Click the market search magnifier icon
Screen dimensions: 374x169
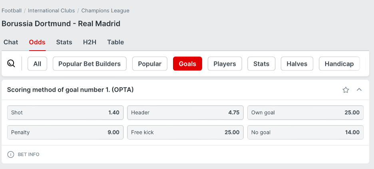(11, 63)
